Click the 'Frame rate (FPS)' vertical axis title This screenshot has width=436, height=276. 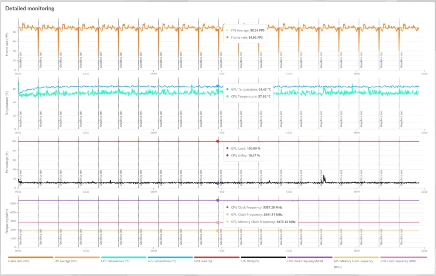7,44
